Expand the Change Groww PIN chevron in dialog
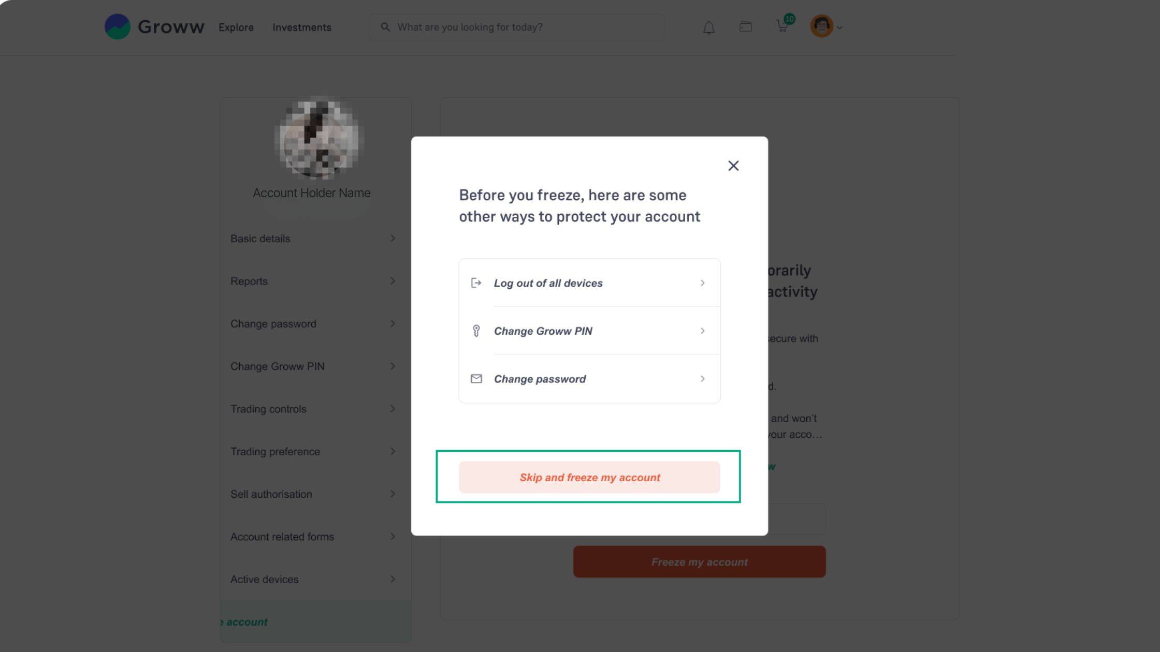 [703, 331]
